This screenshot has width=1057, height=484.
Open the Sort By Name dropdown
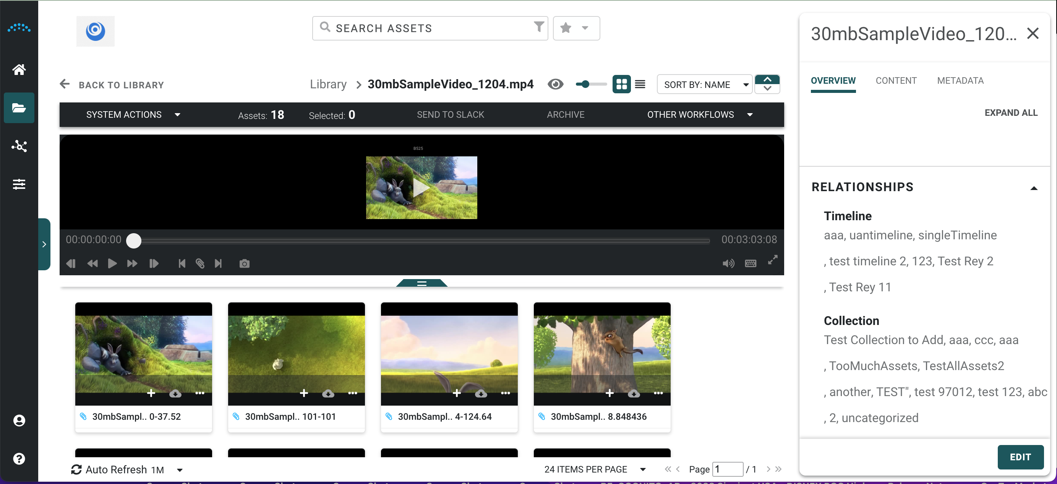(704, 84)
